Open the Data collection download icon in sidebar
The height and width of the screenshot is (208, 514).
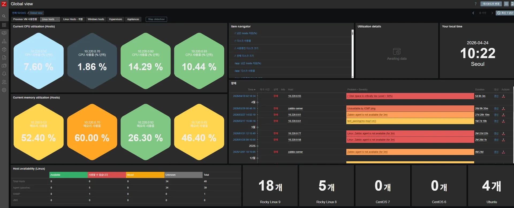(4, 66)
